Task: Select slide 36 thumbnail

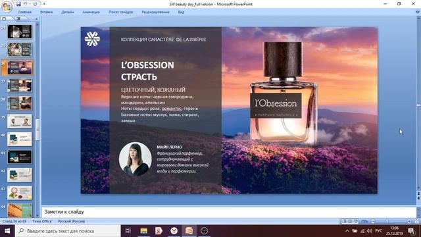Action: click(20, 67)
